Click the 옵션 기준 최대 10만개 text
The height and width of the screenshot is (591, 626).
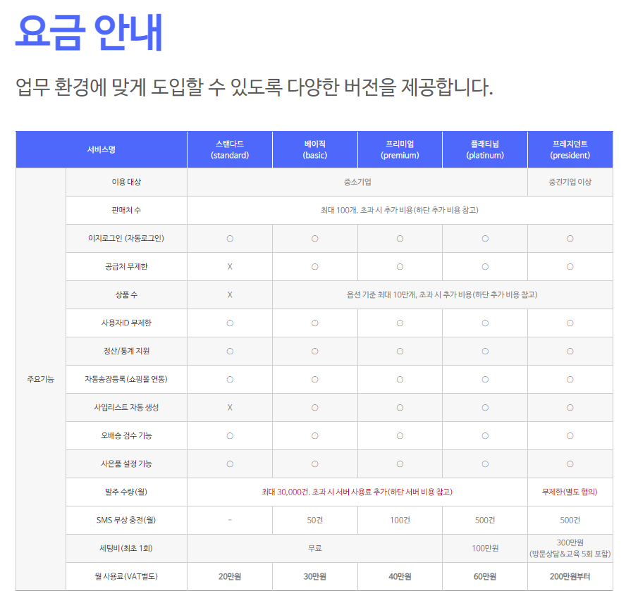[442, 295]
